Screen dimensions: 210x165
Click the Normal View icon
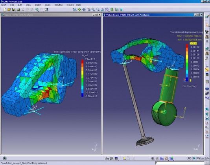pyautogui.click(x=102, y=9)
